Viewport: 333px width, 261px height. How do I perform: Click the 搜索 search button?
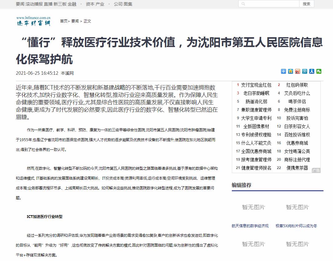coord(307,4)
